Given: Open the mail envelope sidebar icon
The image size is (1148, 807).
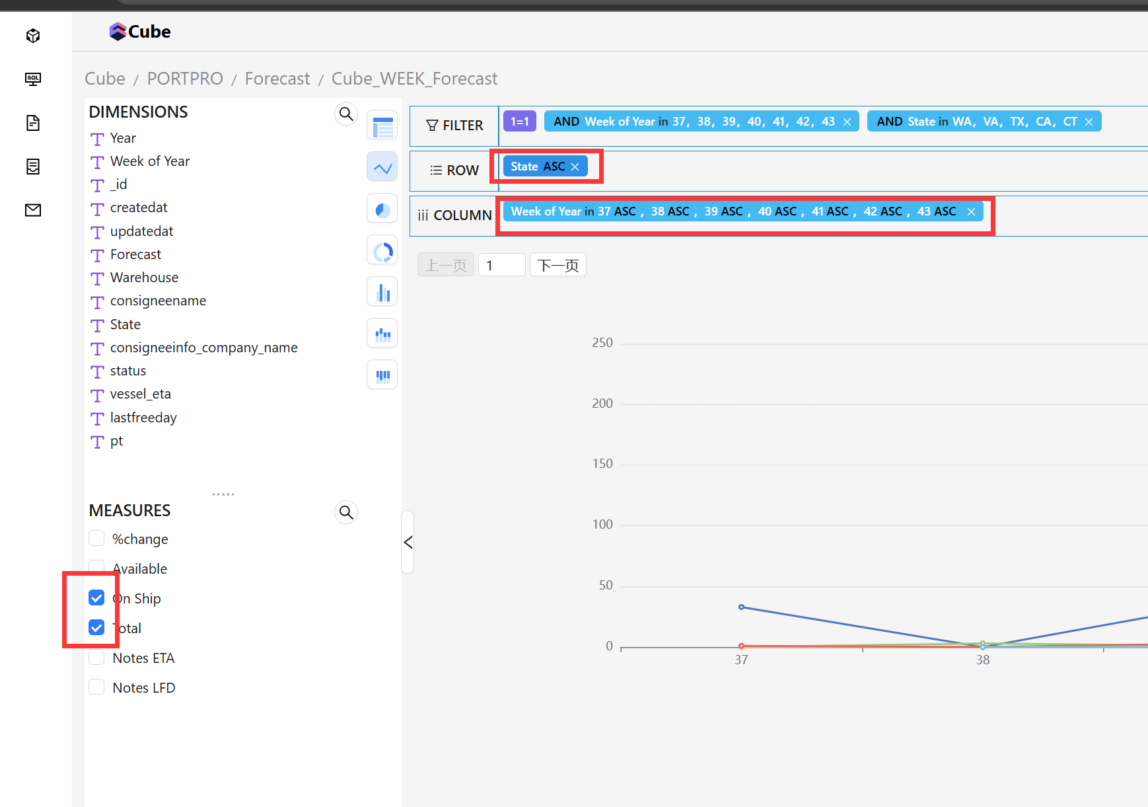Looking at the screenshot, I should click(33, 210).
